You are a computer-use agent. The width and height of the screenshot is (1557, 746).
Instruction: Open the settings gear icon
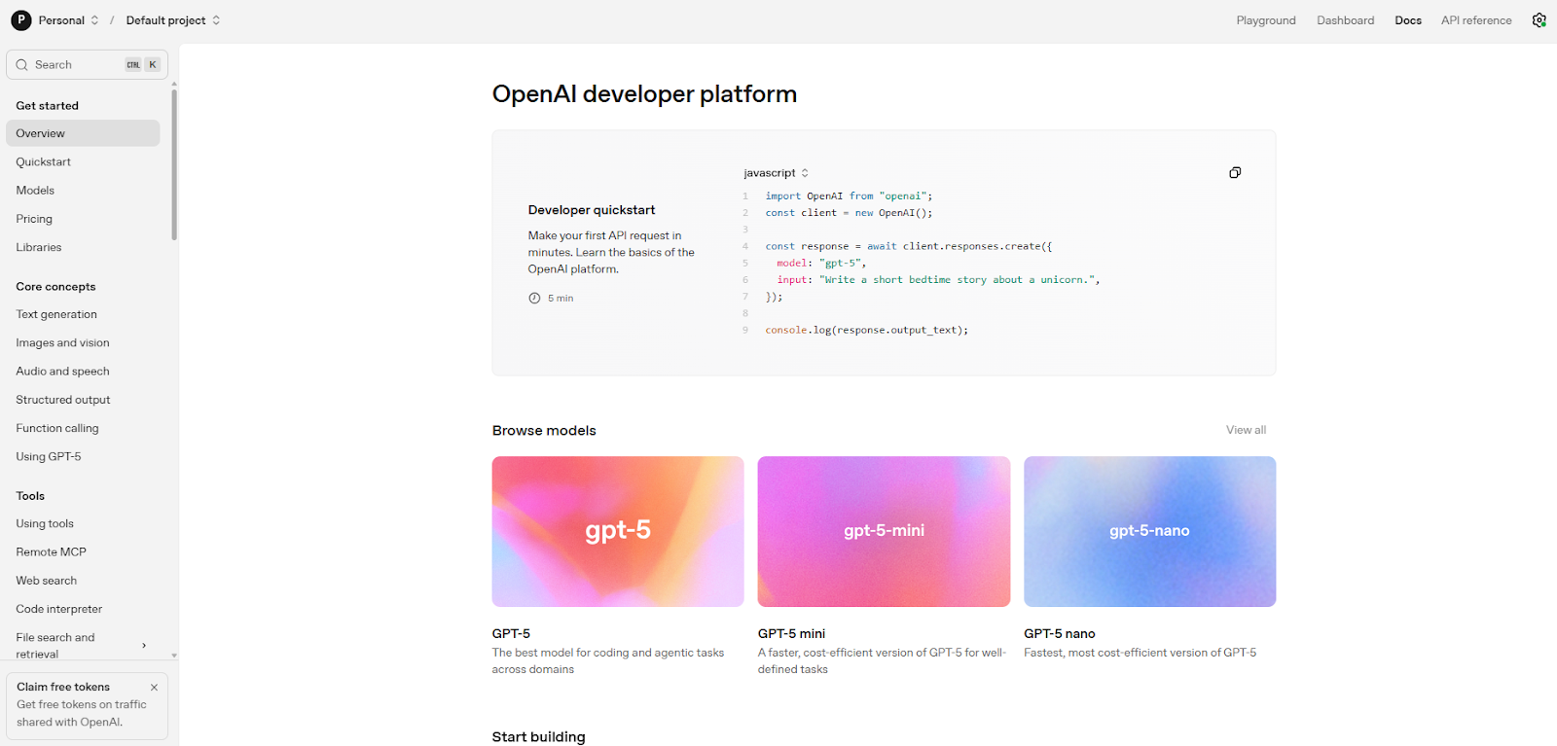(1539, 20)
